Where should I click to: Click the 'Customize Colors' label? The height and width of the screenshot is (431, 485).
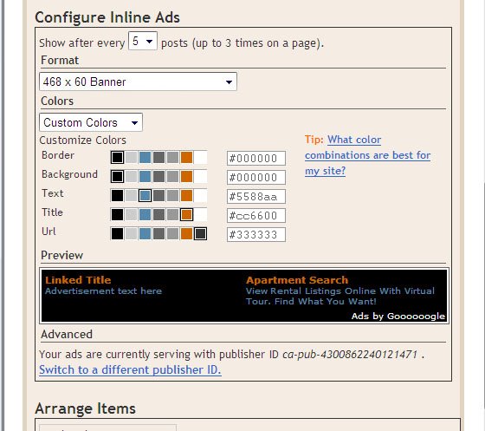coord(83,140)
